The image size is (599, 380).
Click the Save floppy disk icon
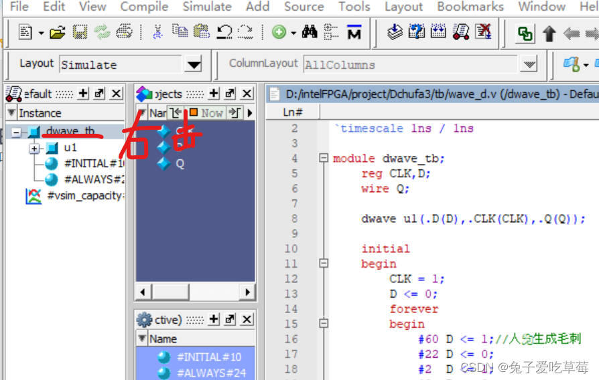pyautogui.click(x=80, y=32)
